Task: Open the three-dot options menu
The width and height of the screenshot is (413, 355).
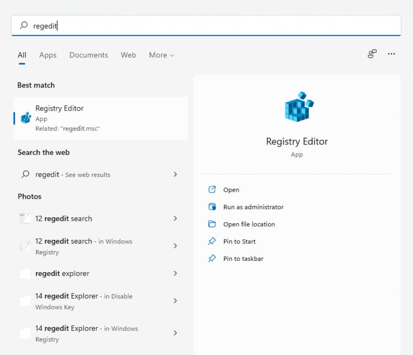Action: click(x=391, y=54)
